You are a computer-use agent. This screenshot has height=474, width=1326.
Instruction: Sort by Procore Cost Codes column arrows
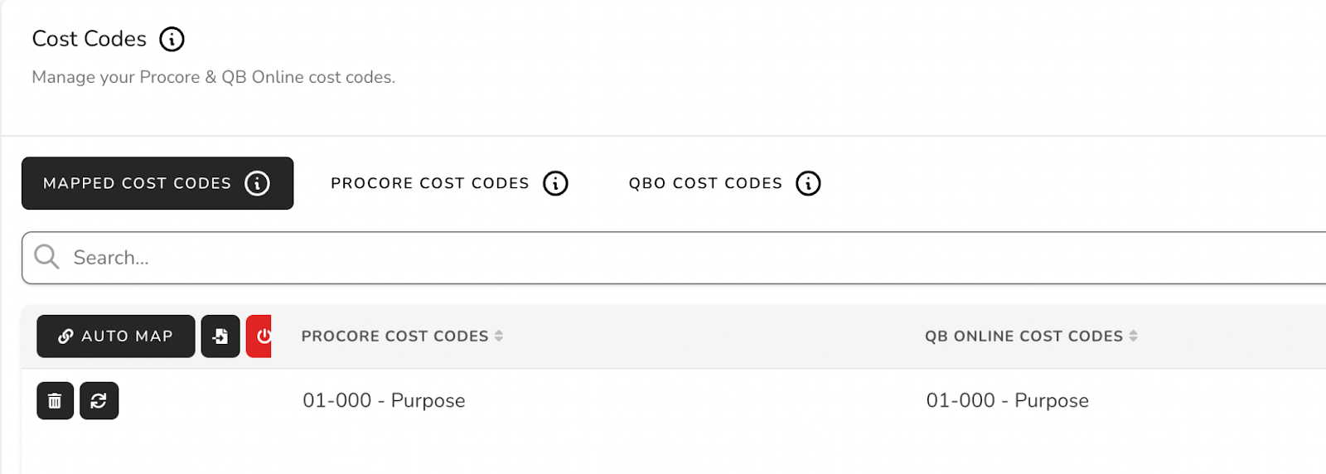click(x=499, y=336)
